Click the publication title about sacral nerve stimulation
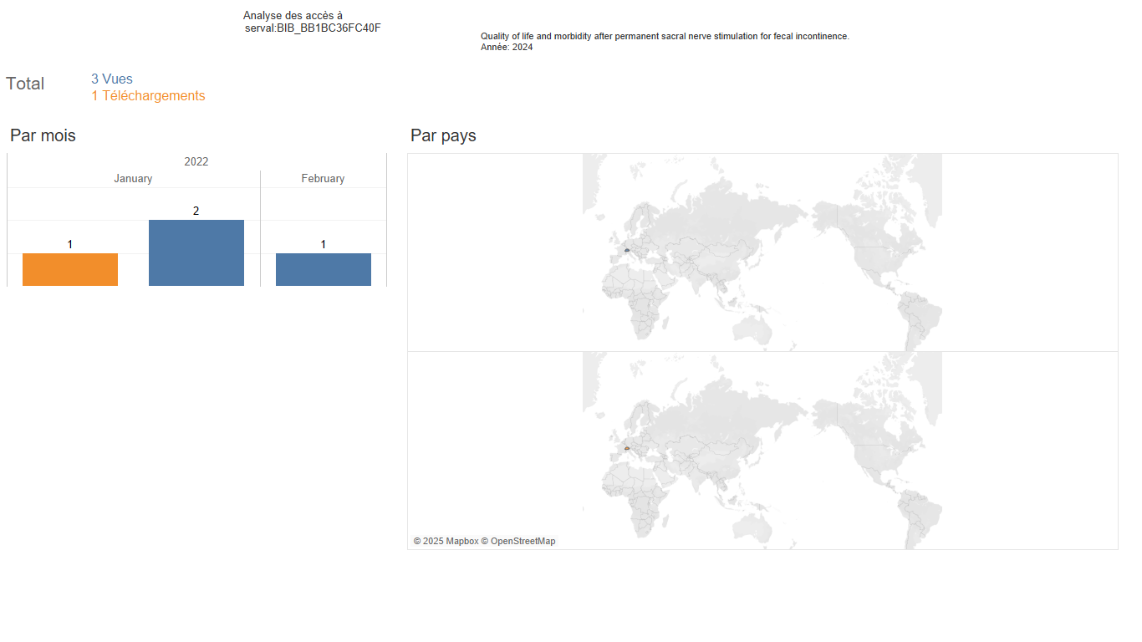Screen dimensions: 1142x642 pyautogui.click(x=665, y=36)
